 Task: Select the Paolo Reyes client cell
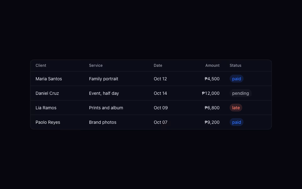click(48, 122)
